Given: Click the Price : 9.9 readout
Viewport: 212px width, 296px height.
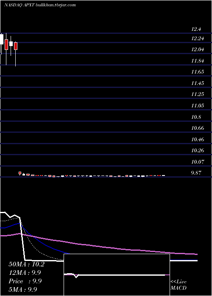Looking at the screenshot, I should tap(25, 281).
